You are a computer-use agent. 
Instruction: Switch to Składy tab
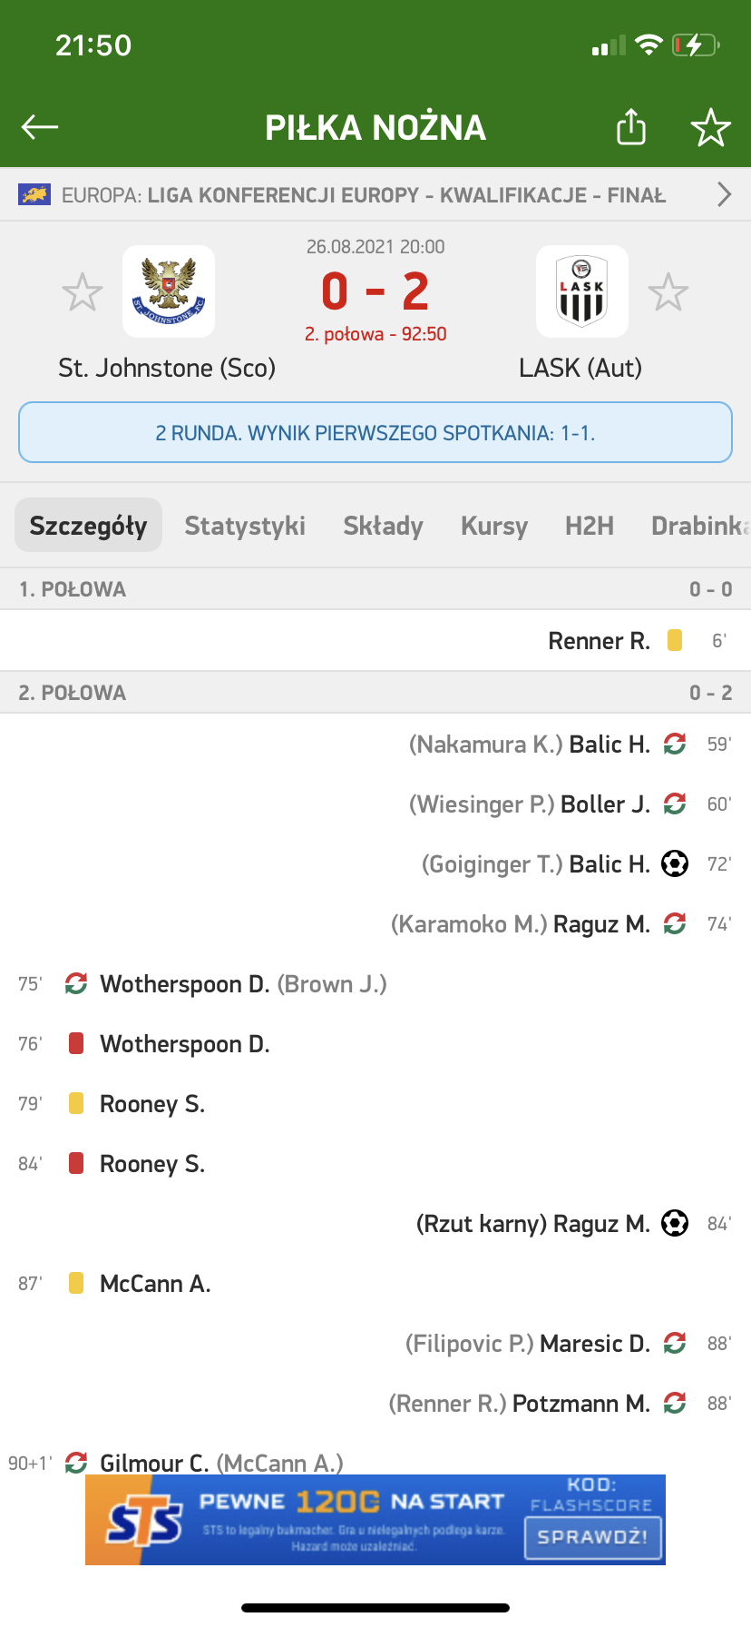(383, 526)
